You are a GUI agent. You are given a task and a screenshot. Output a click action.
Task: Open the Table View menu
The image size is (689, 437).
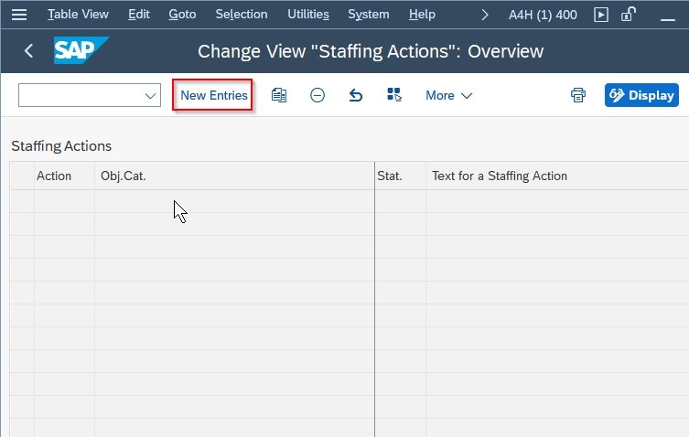pos(78,15)
